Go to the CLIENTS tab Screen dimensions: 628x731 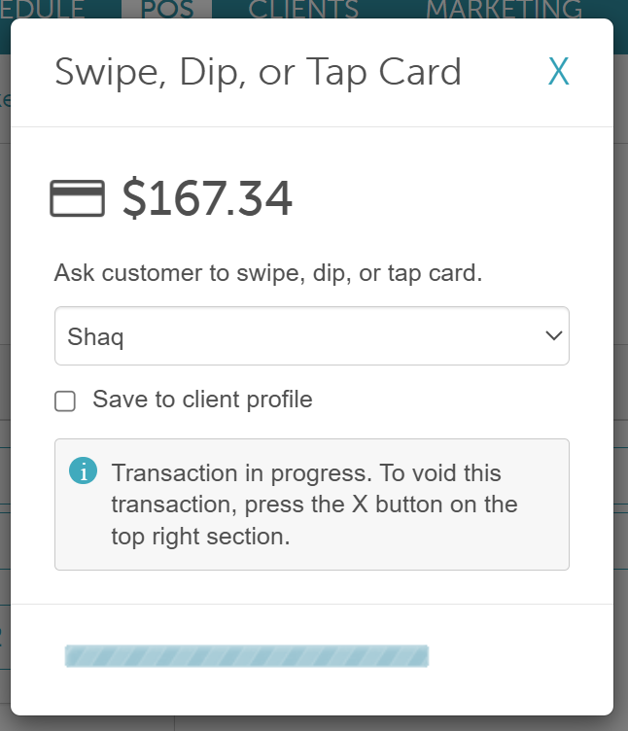coord(303,9)
